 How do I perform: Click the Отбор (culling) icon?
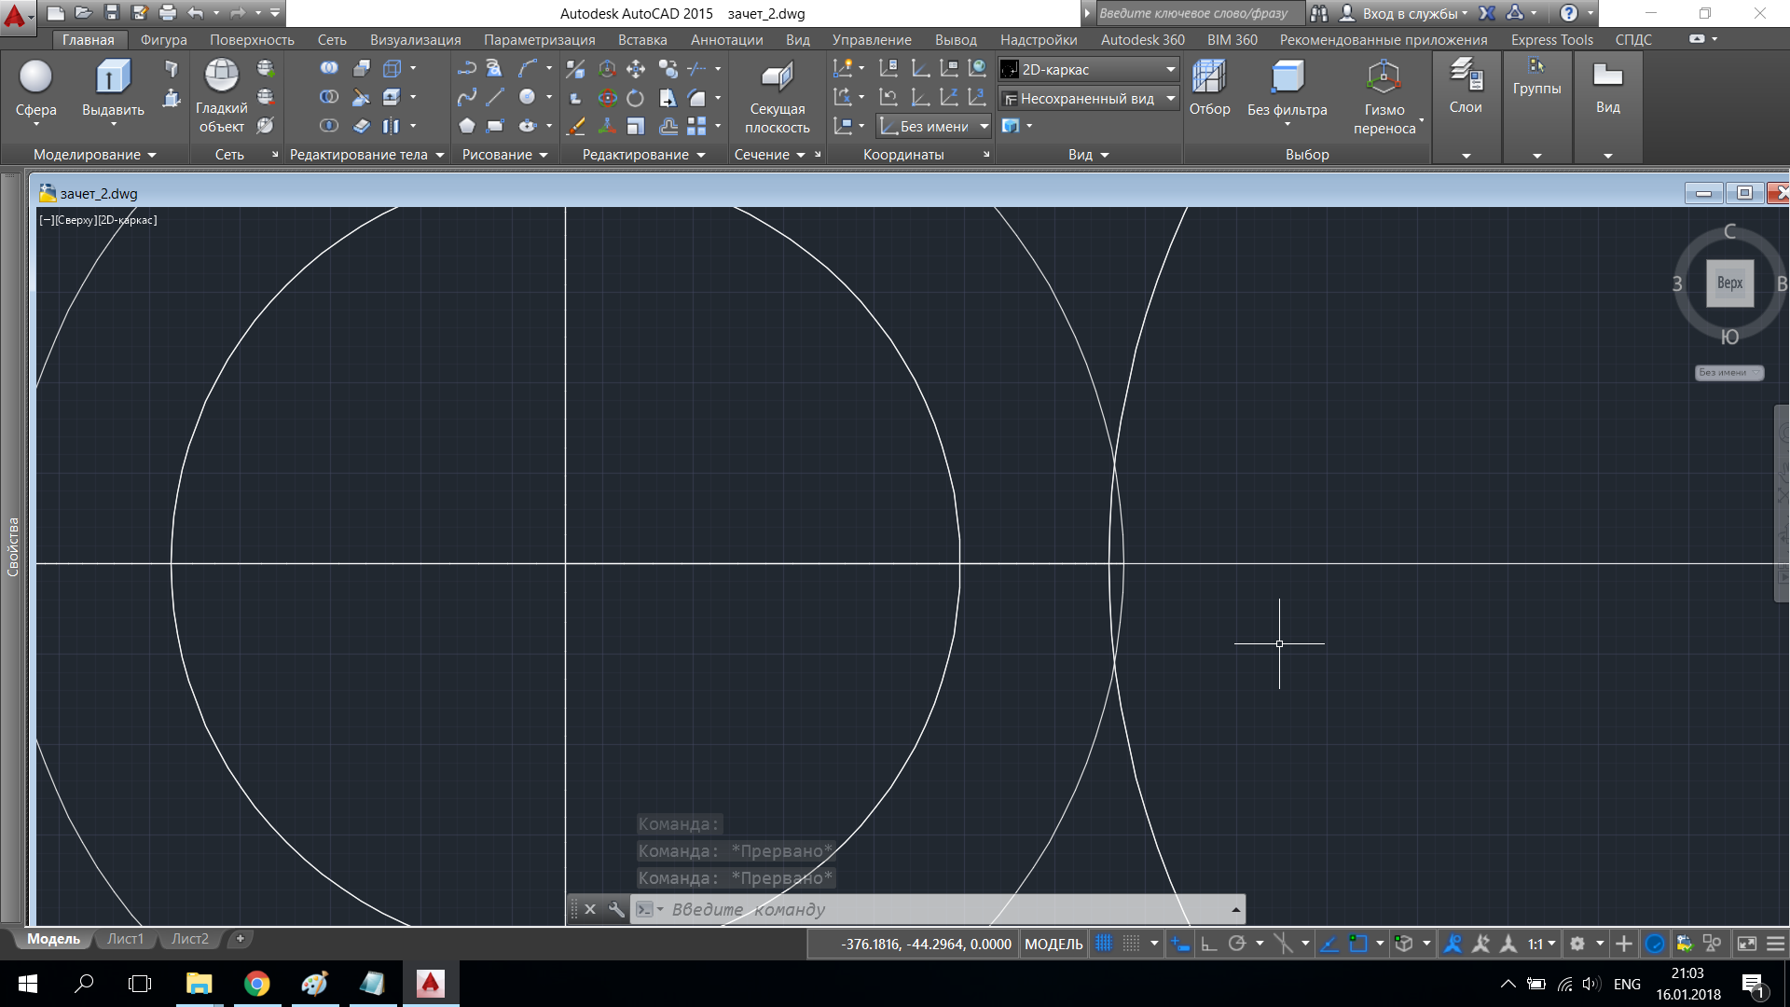point(1209,89)
